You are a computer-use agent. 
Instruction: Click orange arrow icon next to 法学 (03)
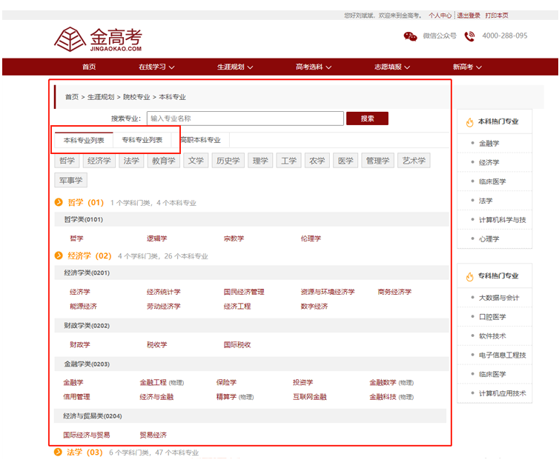point(59,452)
